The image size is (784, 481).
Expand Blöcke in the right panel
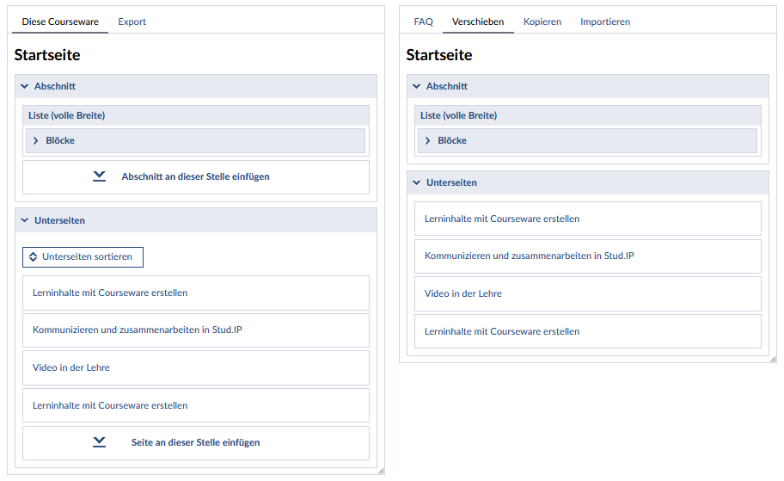click(x=428, y=140)
